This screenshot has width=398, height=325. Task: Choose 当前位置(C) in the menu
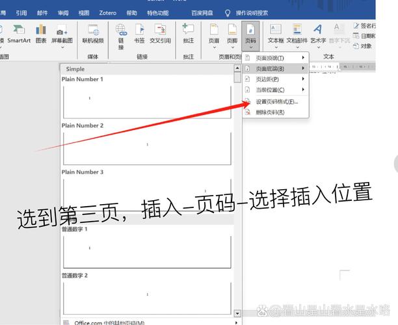pyautogui.click(x=276, y=90)
